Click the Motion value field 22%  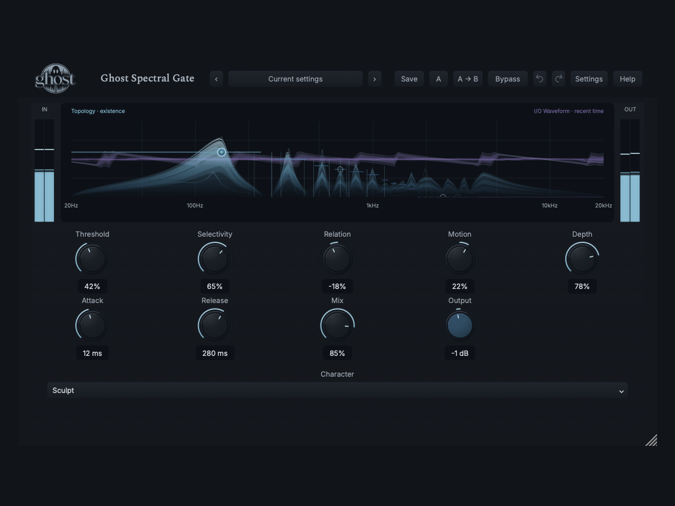pos(460,286)
